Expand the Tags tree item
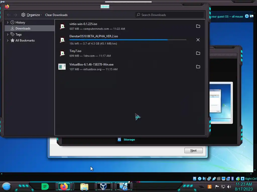 click(8, 34)
